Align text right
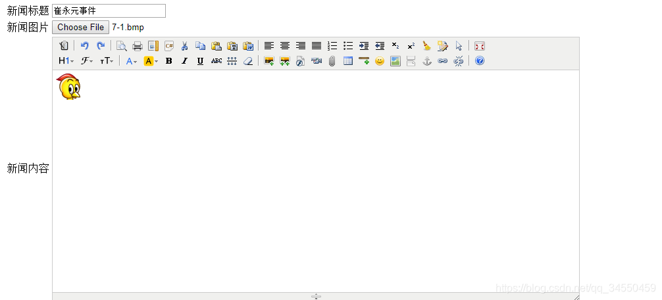The height and width of the screenshot is (300, 662). 301,46
